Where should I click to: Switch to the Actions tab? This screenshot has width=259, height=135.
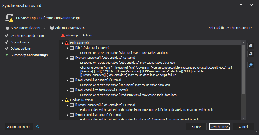pyautogui.click(x=87, y=35)
